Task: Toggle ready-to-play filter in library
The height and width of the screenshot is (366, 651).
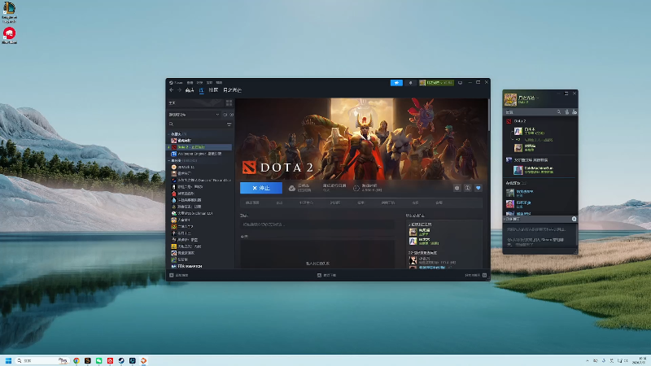Action: click(x=232, y=115)
